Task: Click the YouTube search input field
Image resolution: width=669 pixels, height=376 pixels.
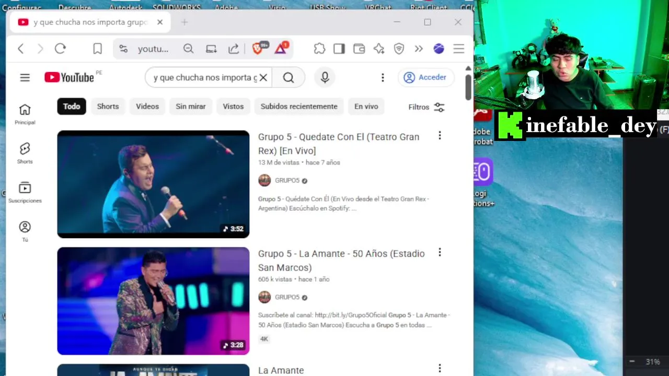Action: pyautogui.click(x=204, y=77)
